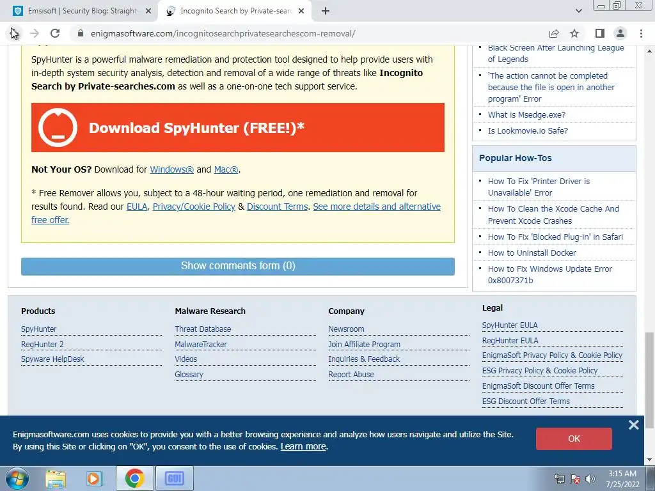This screenshot has width=655, height=491.
Task: Click Download SpyHunter (FREE!) button
Action: click(238, 128)
